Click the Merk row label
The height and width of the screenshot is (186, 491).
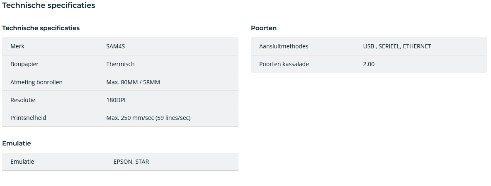(x=17, y=46)
